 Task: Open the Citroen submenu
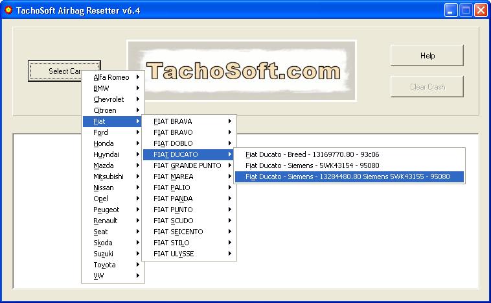click(112, 110)
